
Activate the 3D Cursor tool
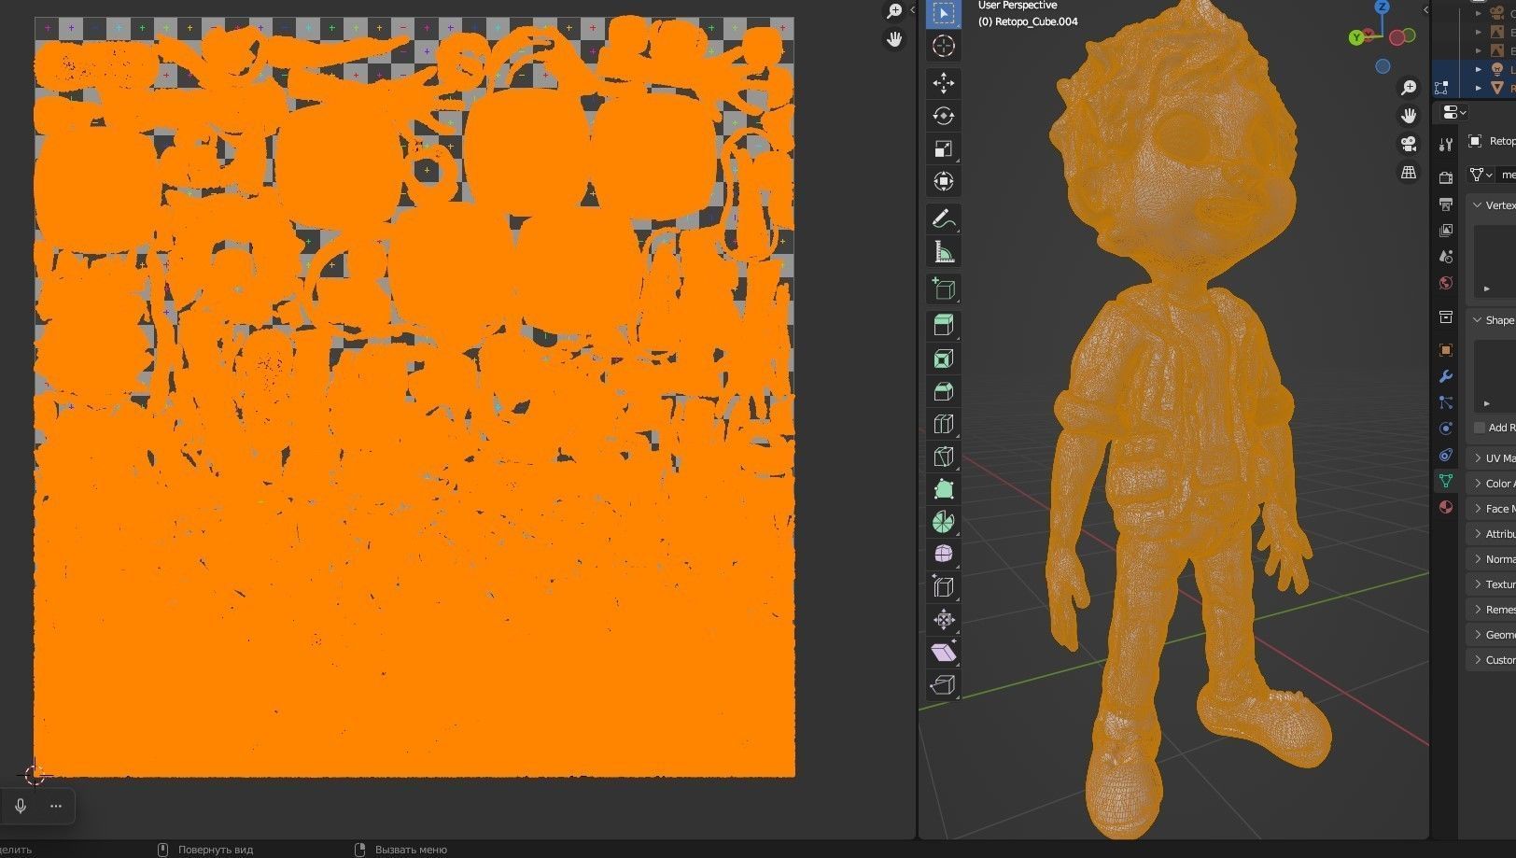pyautogui.click(x=944, y=46)
